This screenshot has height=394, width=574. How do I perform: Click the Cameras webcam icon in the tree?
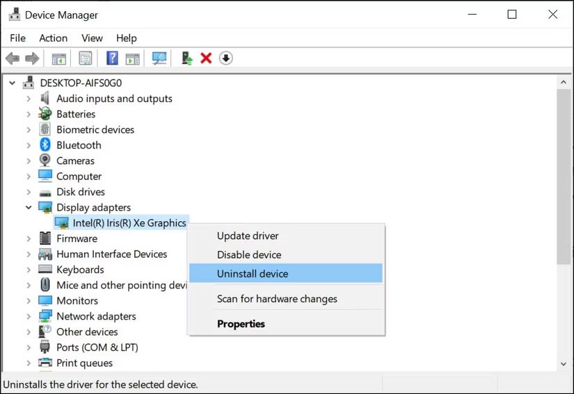45,161
